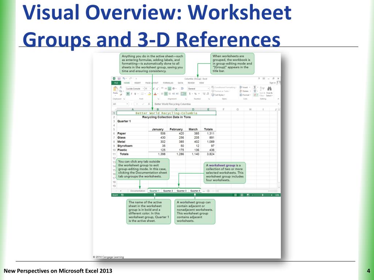374x280 pixels.
Task: Click the Accounting dollar format icon
Action: [190, 94]
